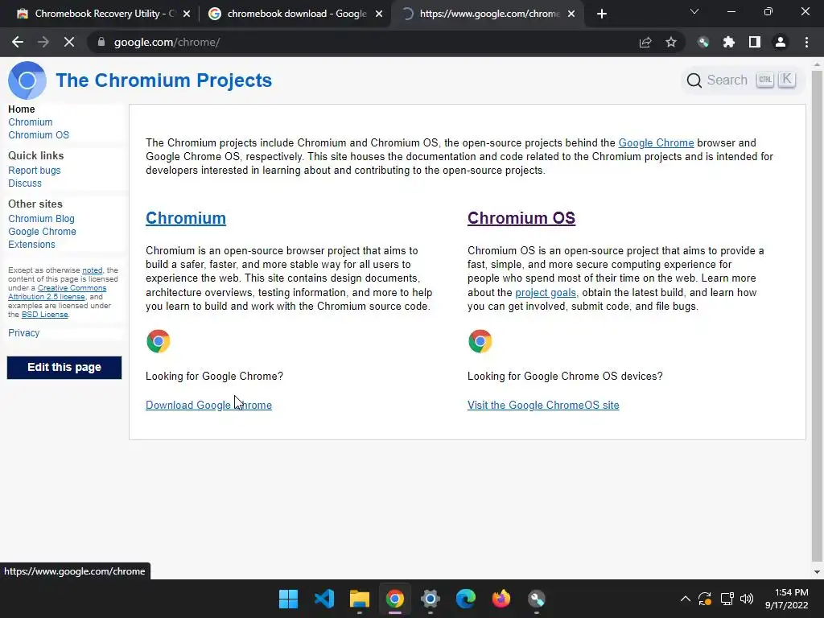Click the Chrome icon in the taskbar
Screen dimensions: 824x618
point(394,599)
